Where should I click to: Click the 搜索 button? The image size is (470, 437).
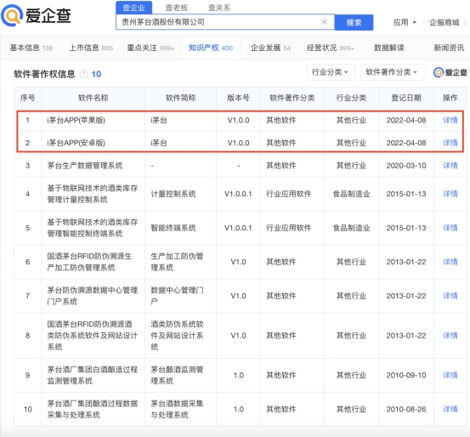click(354, 22)
